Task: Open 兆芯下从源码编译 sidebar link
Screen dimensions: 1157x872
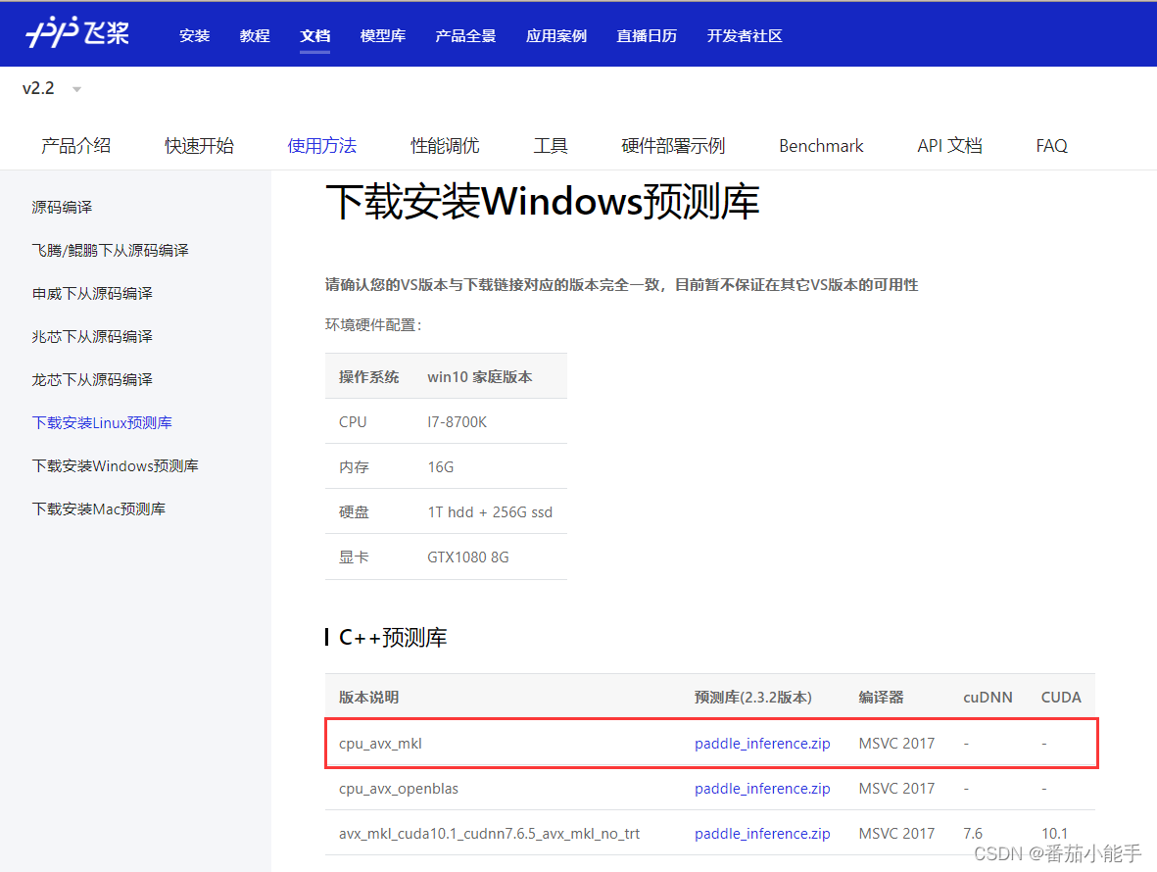Action: click(x=92, y=336)
